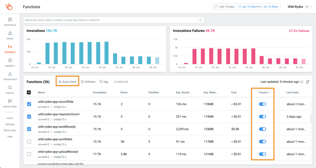Click the Auto trace button
This screenshot has height=168, width=316.
point(67,82)
